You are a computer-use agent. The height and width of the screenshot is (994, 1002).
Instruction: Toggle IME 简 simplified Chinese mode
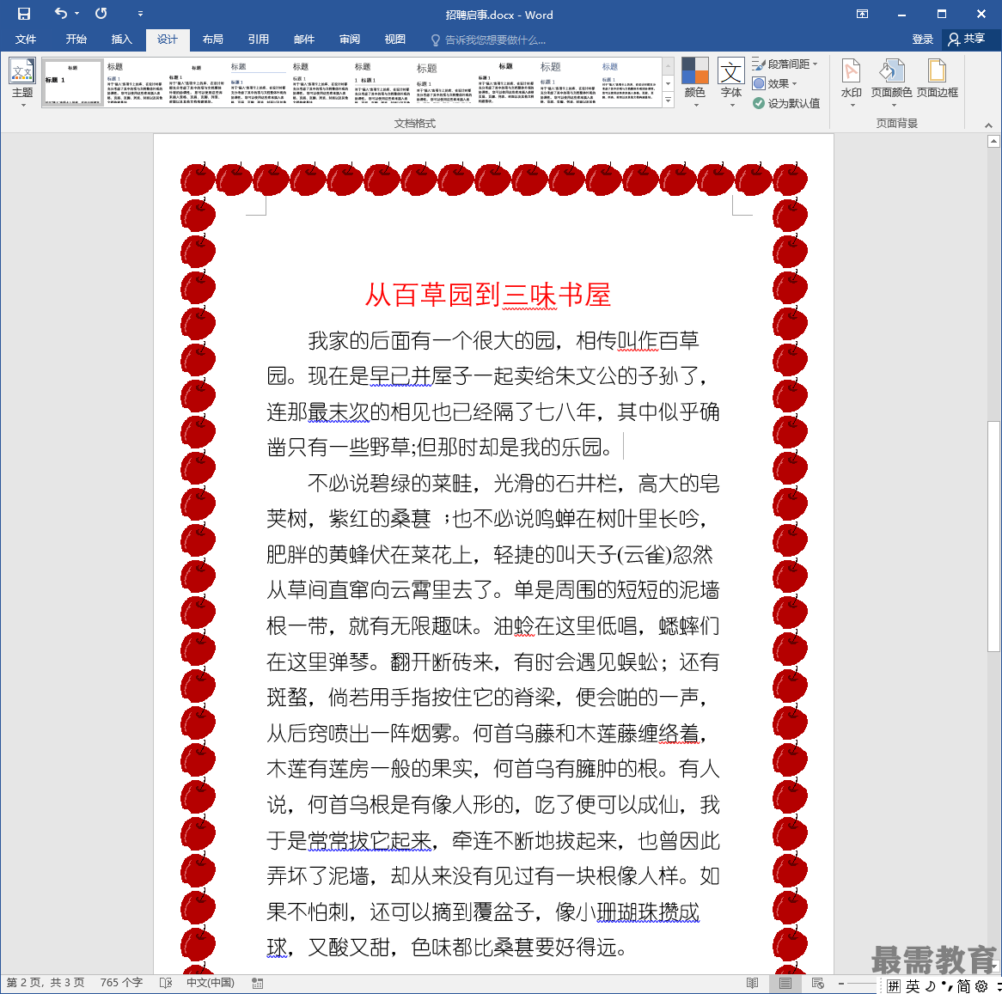click(x=963, y=986)
